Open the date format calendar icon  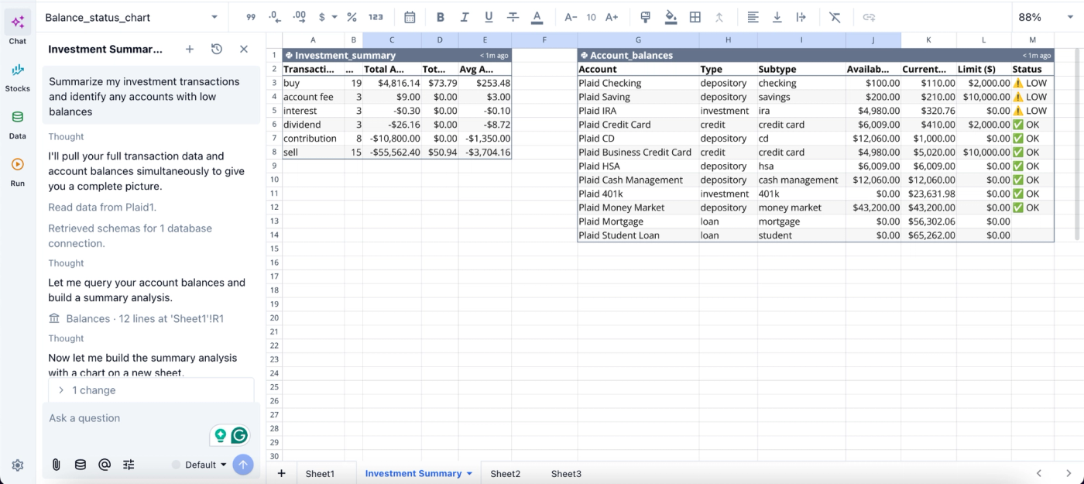[x=410, y=17]
